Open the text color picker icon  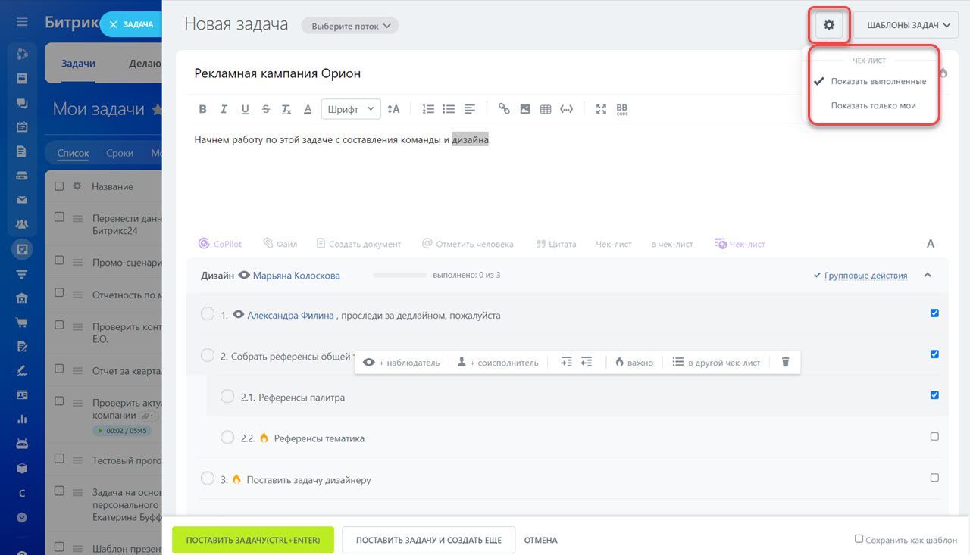[x=308, y=109]
